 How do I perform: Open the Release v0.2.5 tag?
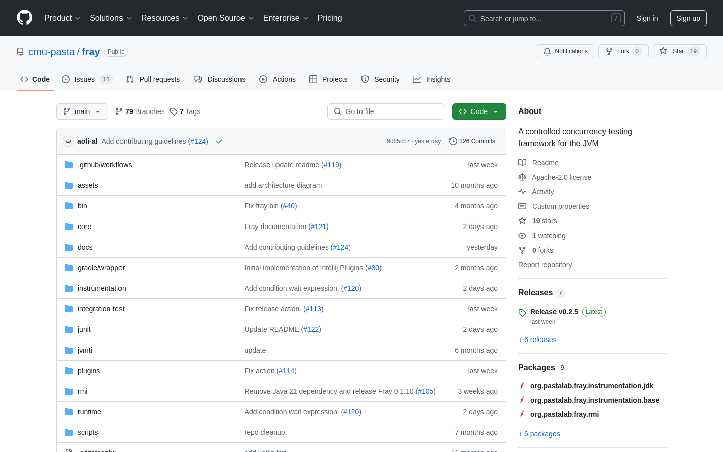554,312
